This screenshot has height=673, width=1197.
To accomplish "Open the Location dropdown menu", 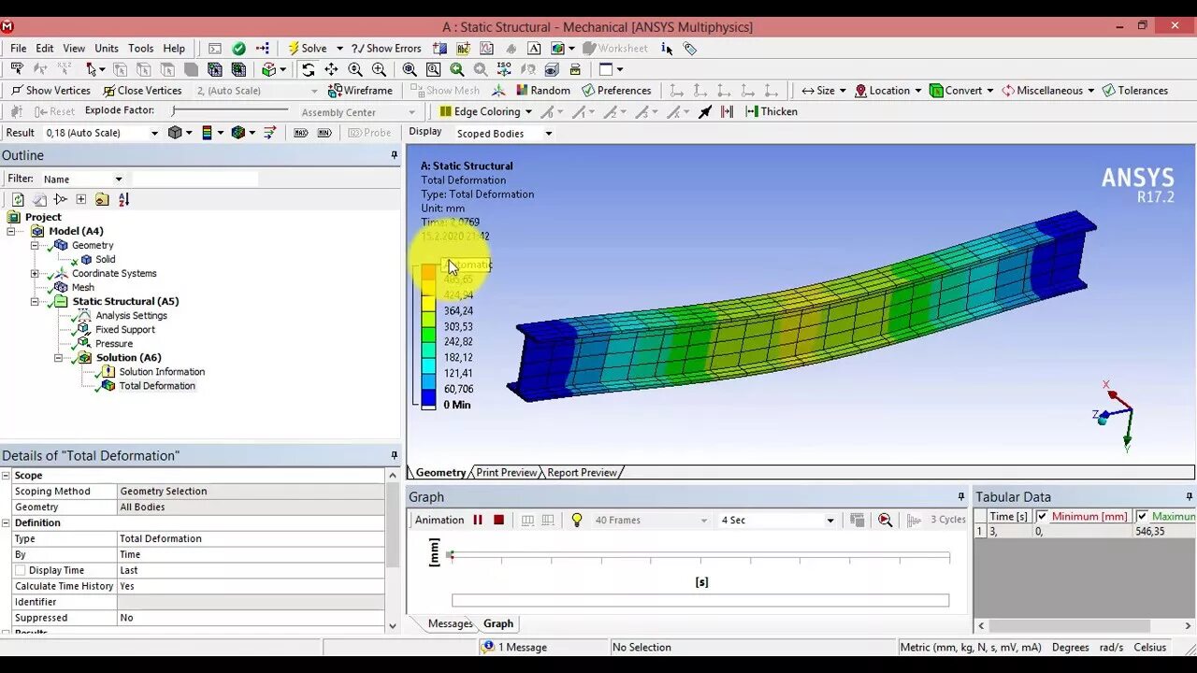I will [888, 91].
